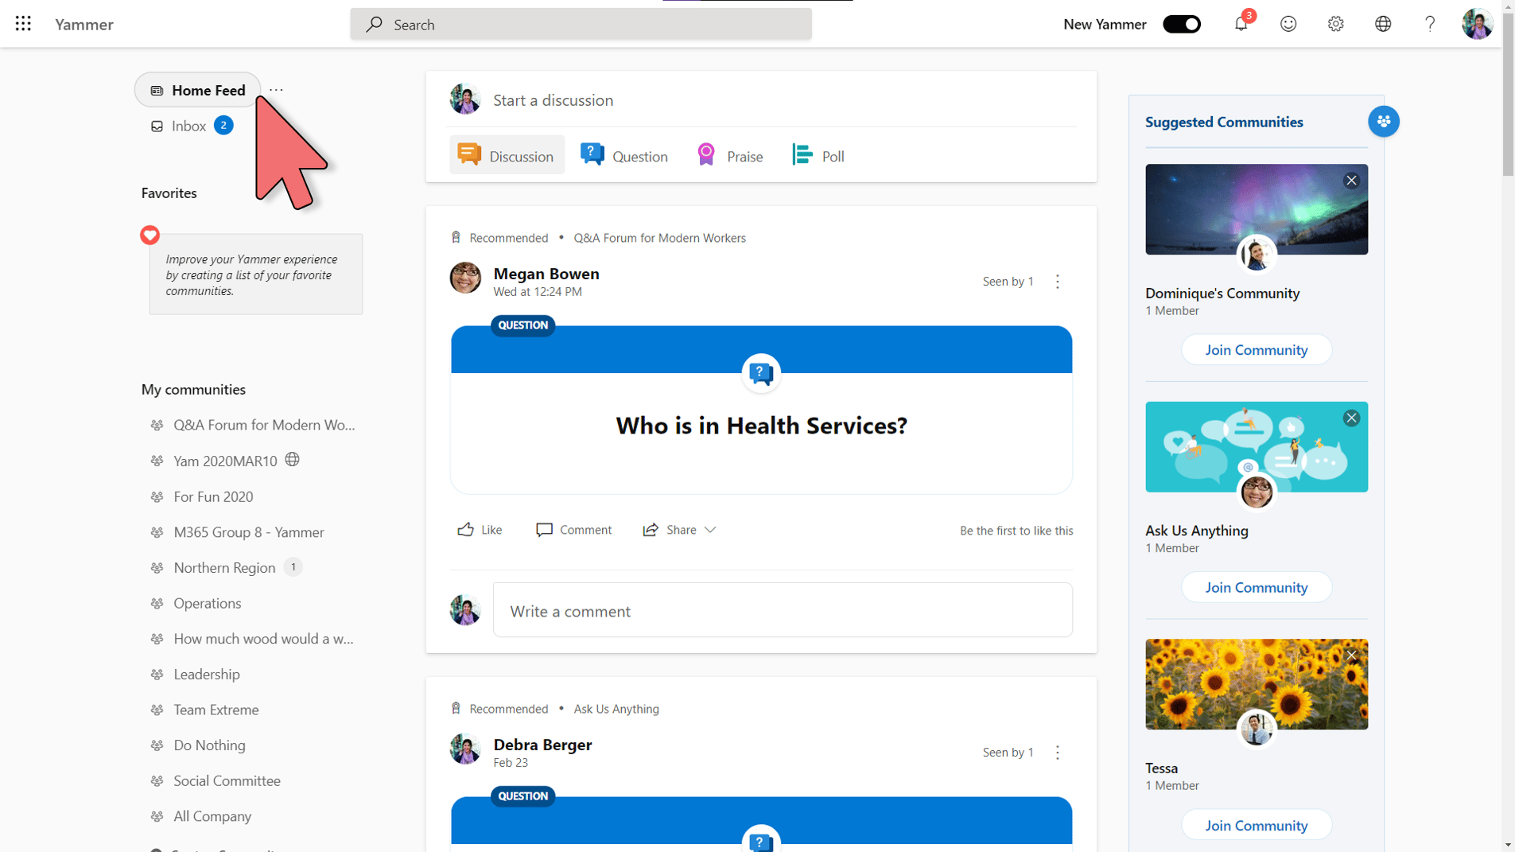Click the discover communities round icon
Image resolution: width=1515 pixels, height=852 pixels.
pyautogui.click(x=1383, y=122)
